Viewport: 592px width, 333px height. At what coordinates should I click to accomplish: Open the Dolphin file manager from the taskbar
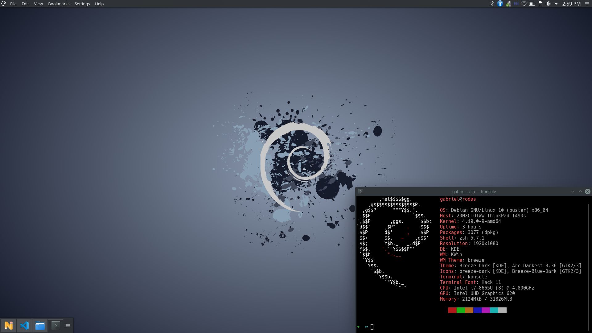pyautogui.click(x=40, y=325)
